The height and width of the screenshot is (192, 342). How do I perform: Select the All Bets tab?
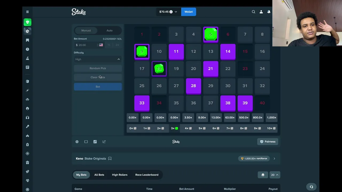99,175
